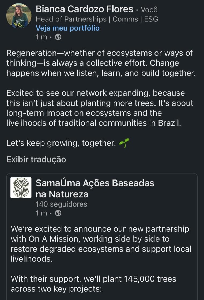Select the paragraph starting with Regeneration
Screen dimensions: 204x300
(101, 63)
